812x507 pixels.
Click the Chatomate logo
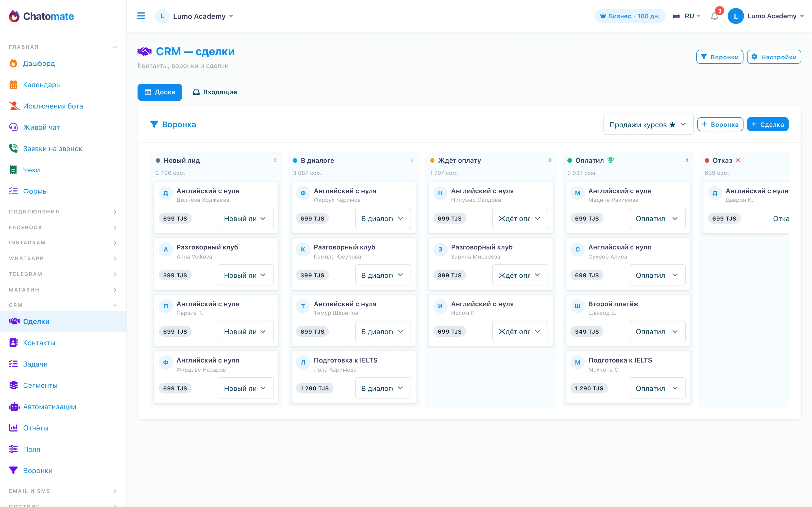pyautogui.click(x=41, y=16)
